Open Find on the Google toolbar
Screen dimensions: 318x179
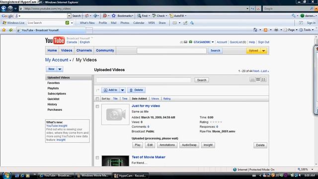[144, 15]
